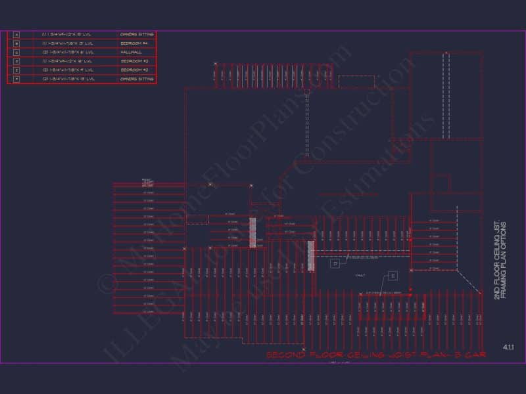Click the letter B box beside BEDROOM #4
The image size is (526, 394).
[x=16, y=43]
